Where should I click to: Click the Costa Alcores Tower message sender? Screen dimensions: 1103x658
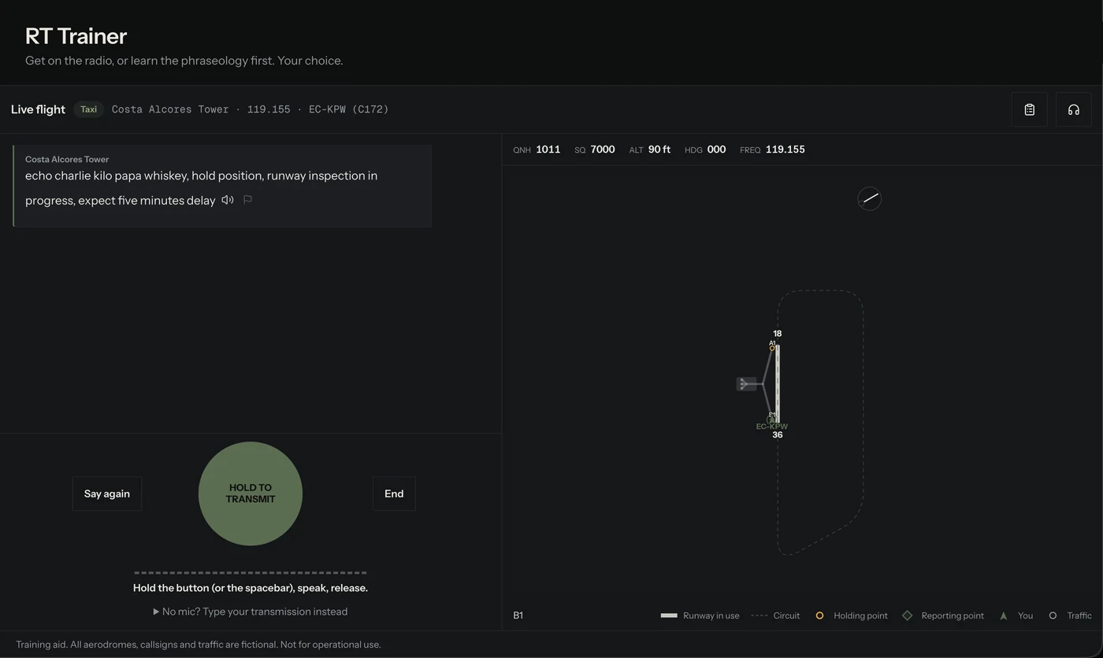(67, 159)
